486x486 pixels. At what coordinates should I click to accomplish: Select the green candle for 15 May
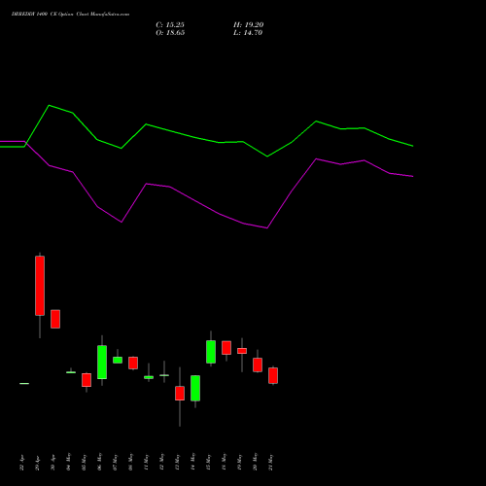click(211, 352)
